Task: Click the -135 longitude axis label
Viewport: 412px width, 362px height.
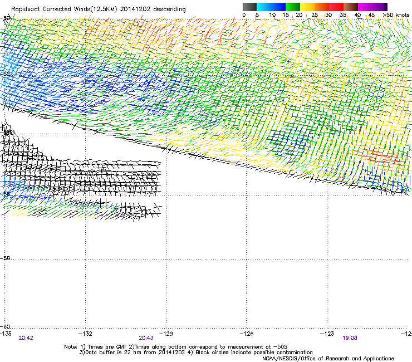Action: pos(6,334)
